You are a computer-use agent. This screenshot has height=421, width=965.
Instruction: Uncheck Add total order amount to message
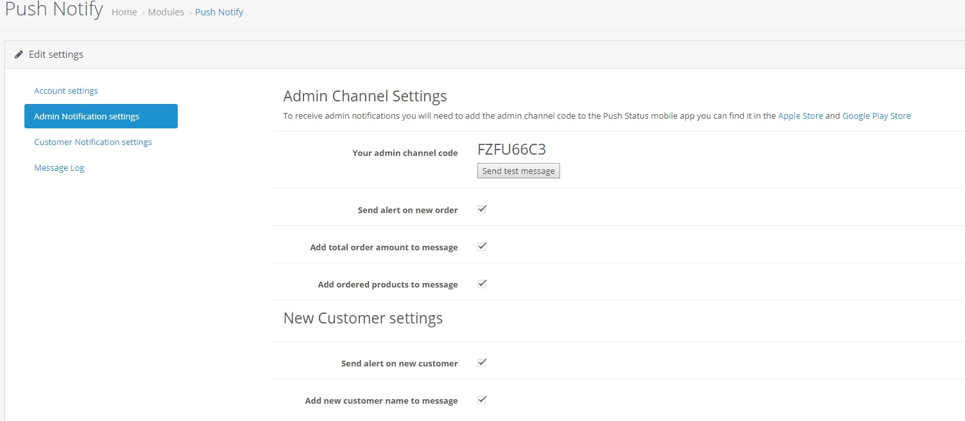coord(482,246)
